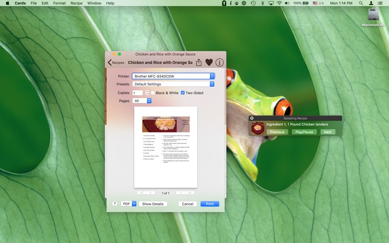389x243 pixels.
Task: Click the Copies stepper arrows
Action: click(x=147, y=93)
